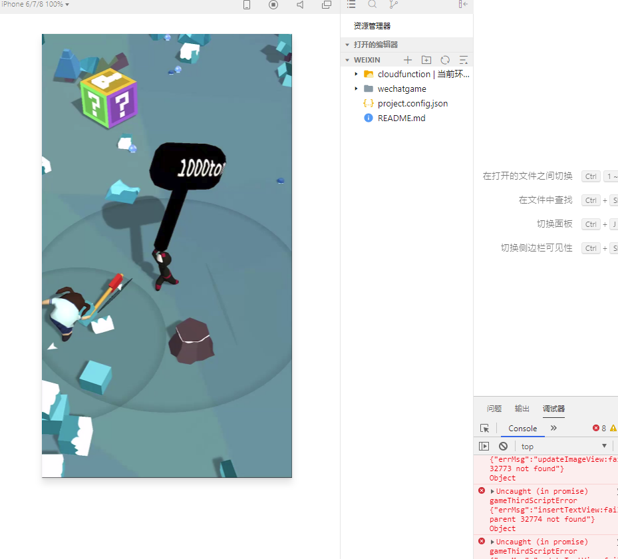Click the 切换侧边栏可见性 hint
Viewport: 618px width, 559px height.
[x=536, y=248]
